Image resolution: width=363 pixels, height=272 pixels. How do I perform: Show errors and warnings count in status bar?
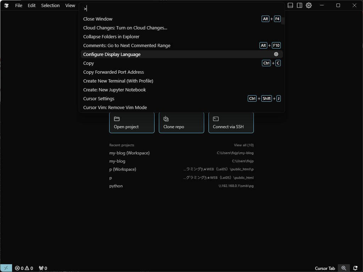pyautogui.click(x=24, y=268)
